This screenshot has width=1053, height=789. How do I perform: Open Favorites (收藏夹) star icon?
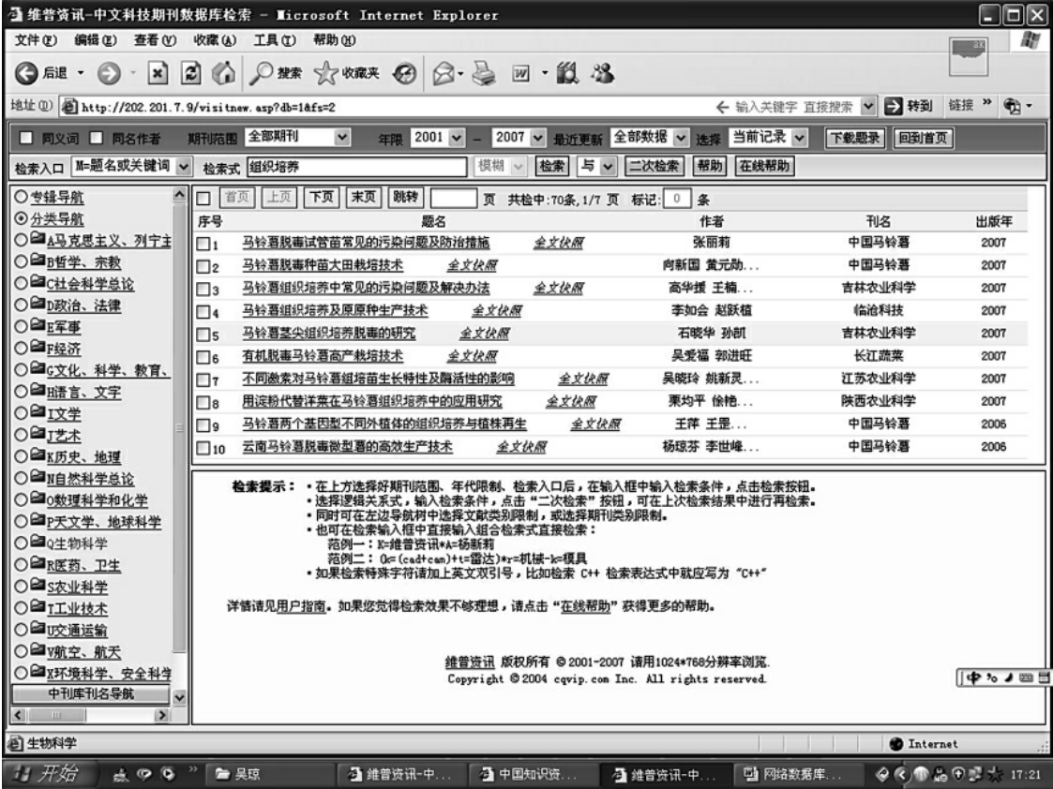325,73
